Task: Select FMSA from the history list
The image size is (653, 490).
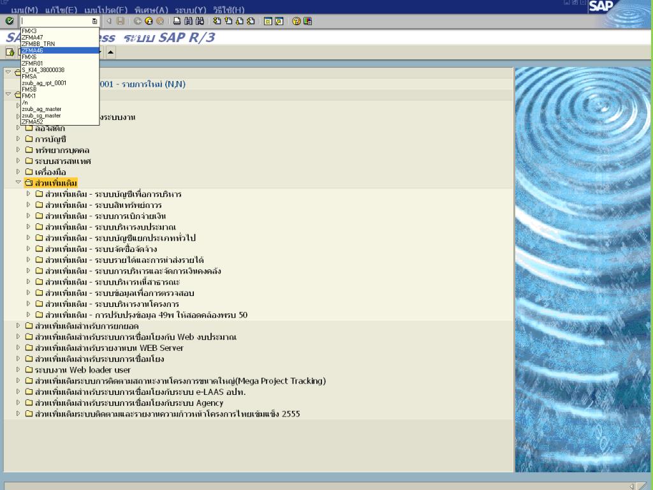Action: (60, 77)
